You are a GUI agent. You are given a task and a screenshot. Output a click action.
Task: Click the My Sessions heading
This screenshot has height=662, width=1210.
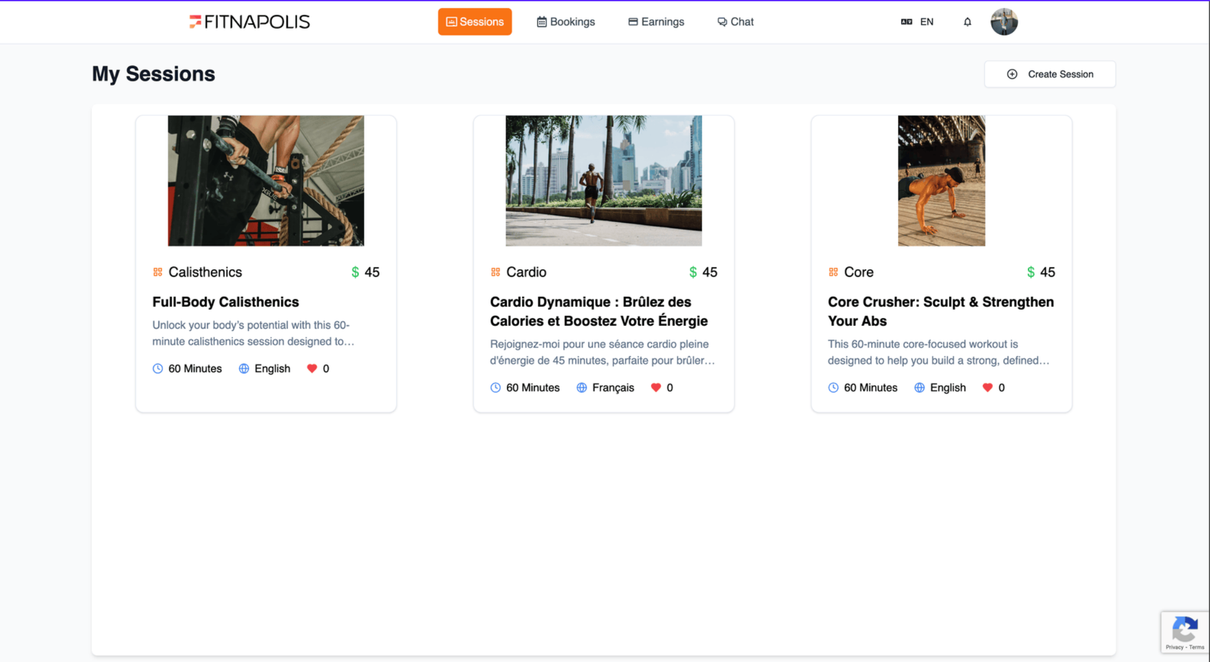[x=154, y=74]
